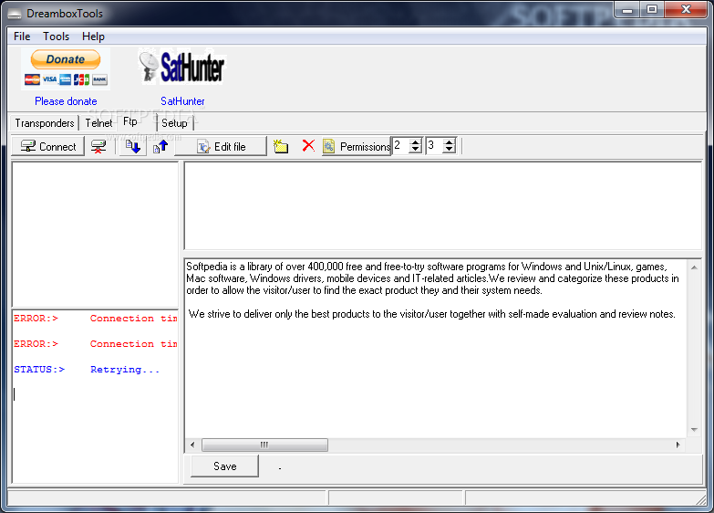Click the DreamboxTools title bar icon
Screen dimensions: 714x513
pos(15,14)
